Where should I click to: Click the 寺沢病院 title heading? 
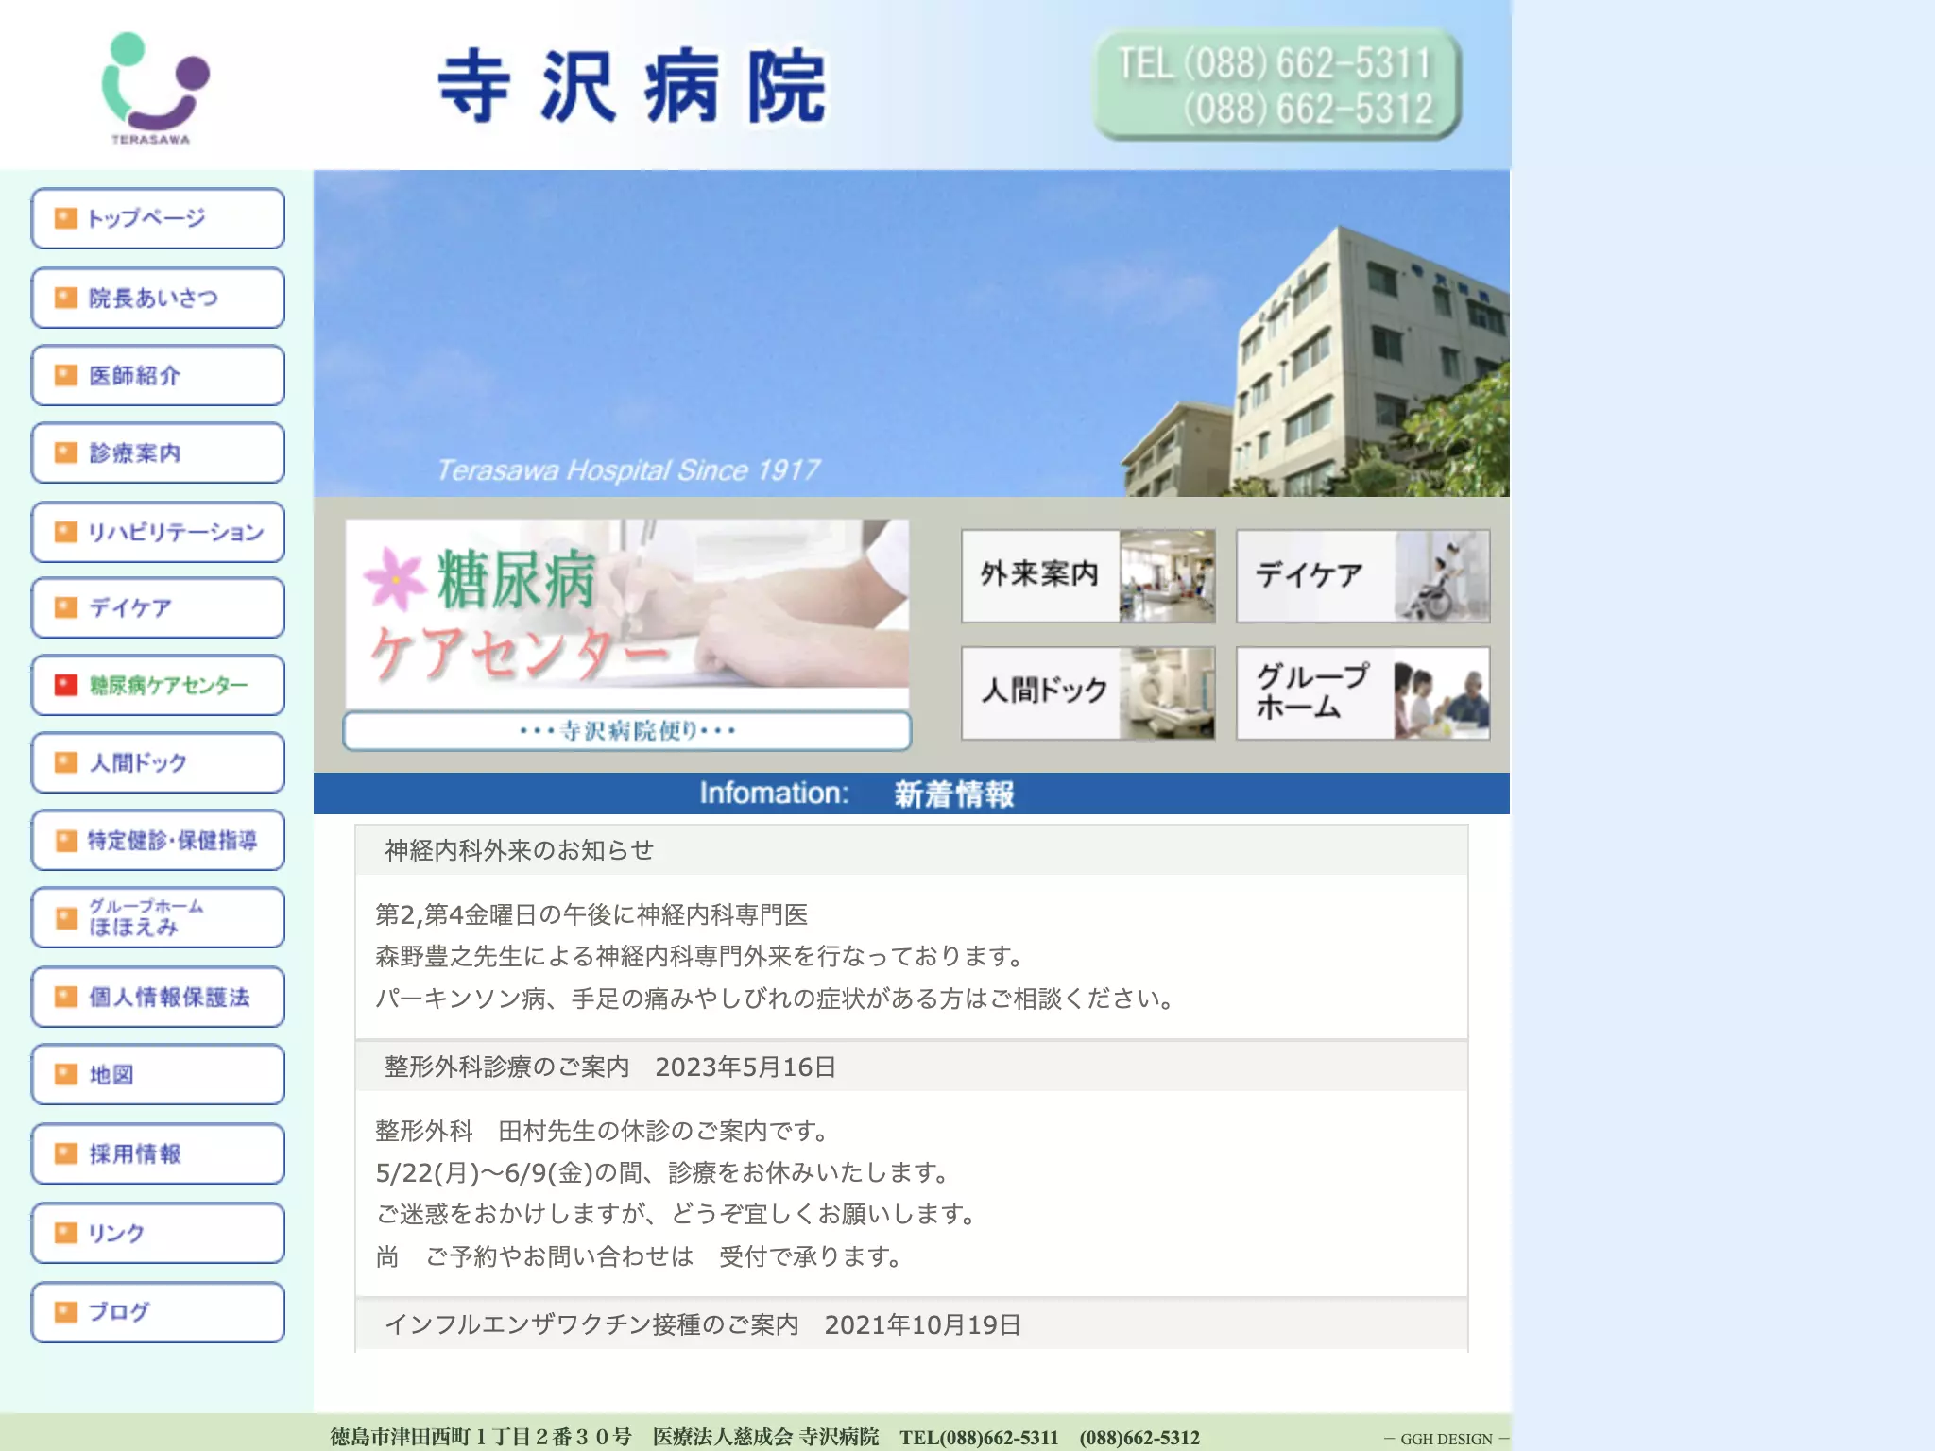tap(633, 87)
